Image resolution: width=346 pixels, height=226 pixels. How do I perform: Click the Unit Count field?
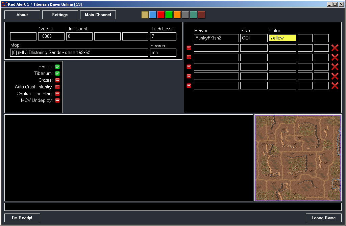pos(79,36)
